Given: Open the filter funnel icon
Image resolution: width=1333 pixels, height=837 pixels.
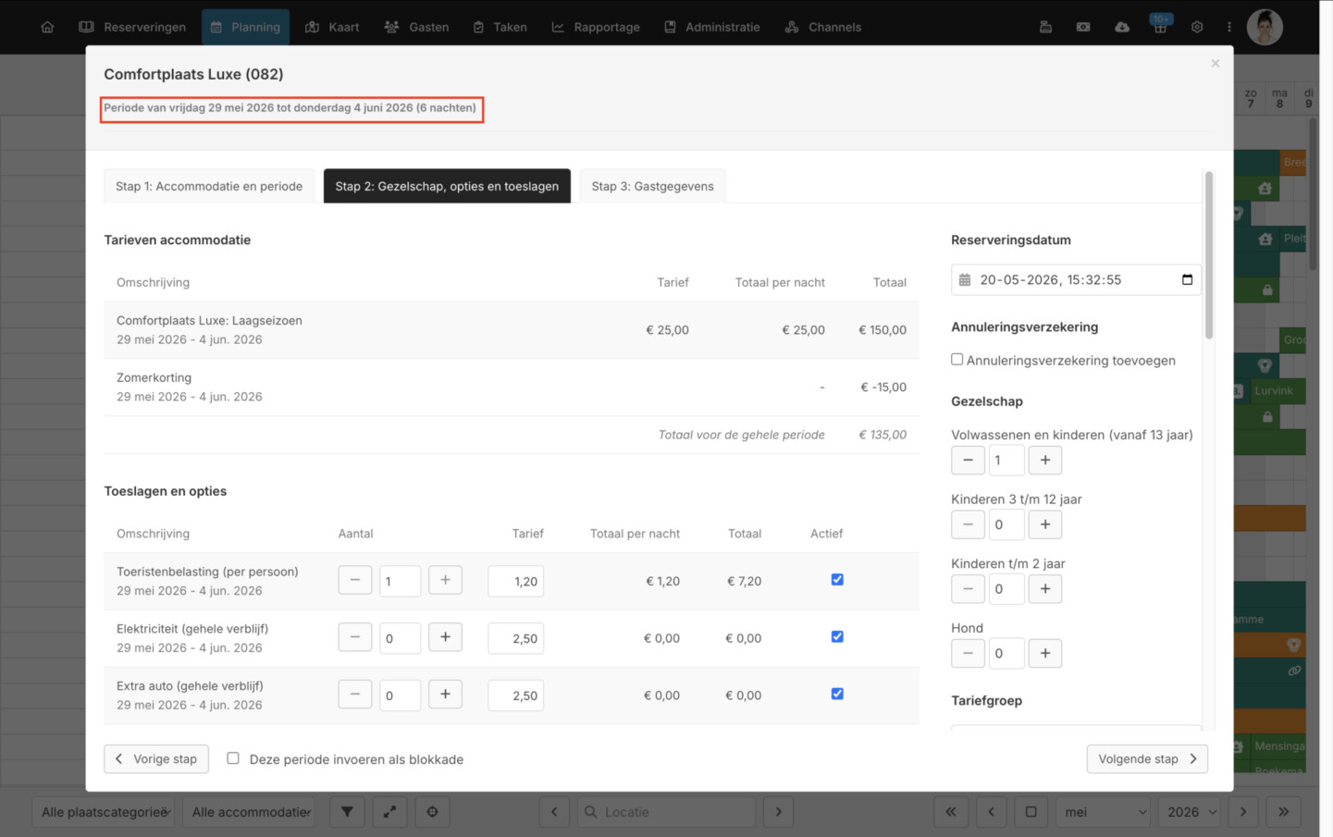Looking at the screenshot, I should point(347,812).
